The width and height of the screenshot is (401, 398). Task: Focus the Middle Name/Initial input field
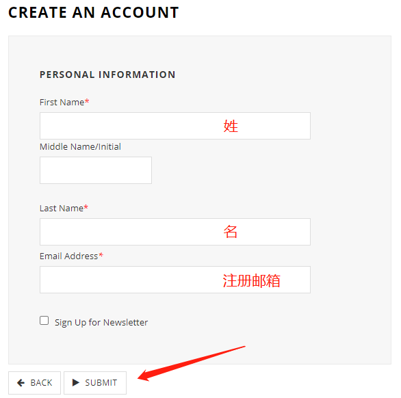pos(96,170)
